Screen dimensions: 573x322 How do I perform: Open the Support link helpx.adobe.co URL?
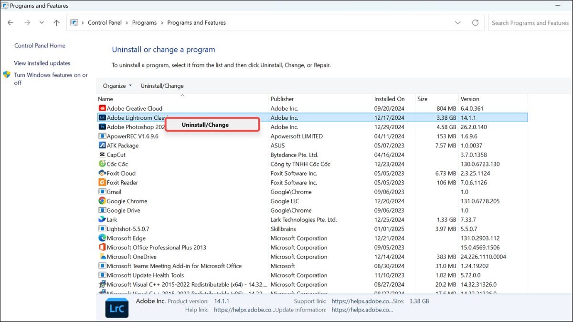coord(361,301)
